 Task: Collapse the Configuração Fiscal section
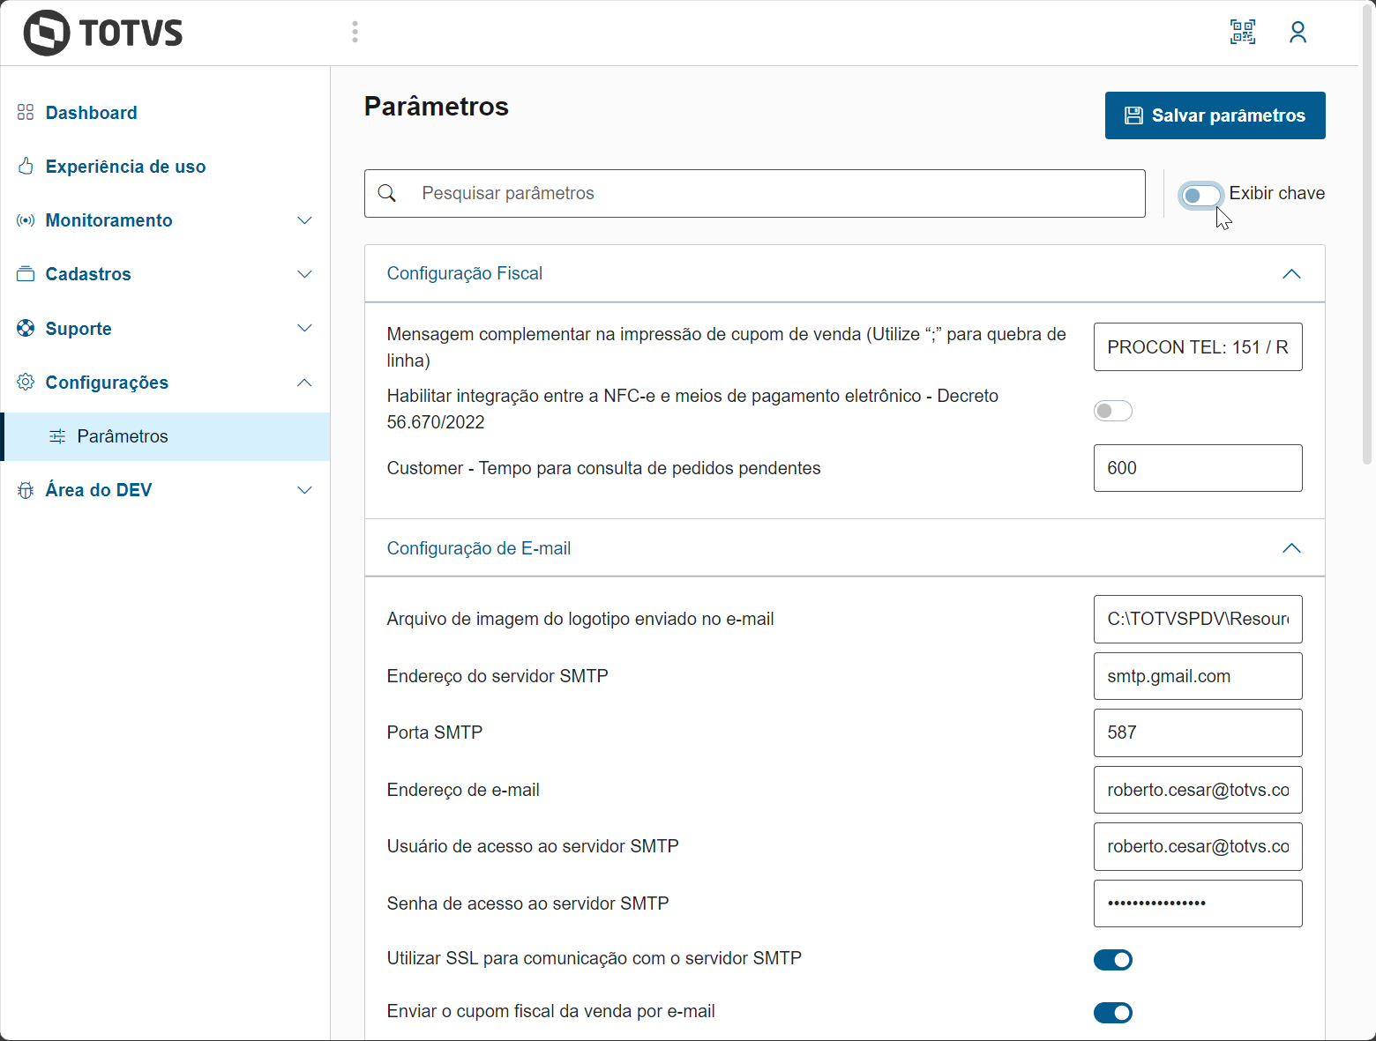coord(1291,274)
